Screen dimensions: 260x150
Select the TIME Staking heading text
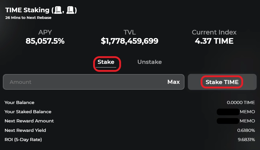pos(27,10)
